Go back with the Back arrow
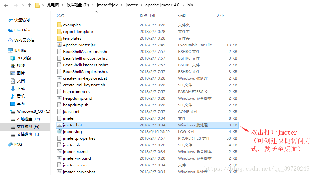313x175 pixels. [x=6, y=5]
